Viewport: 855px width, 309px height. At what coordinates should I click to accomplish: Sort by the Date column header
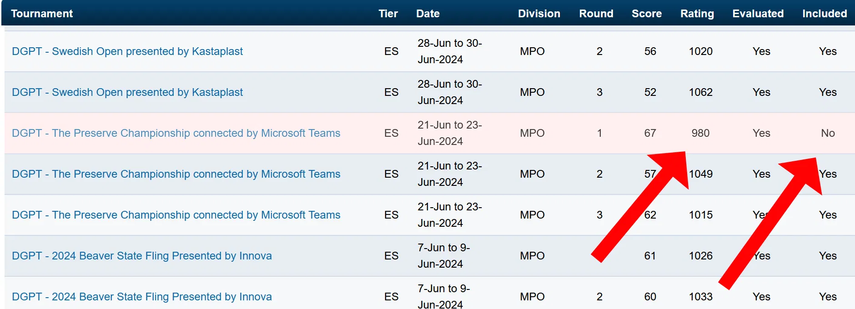(x=428, y=14)
